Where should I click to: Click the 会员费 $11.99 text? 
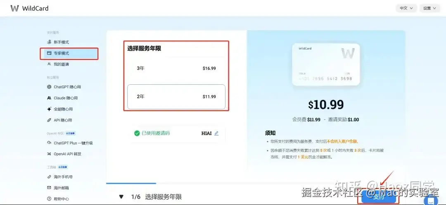pos(306,119)
